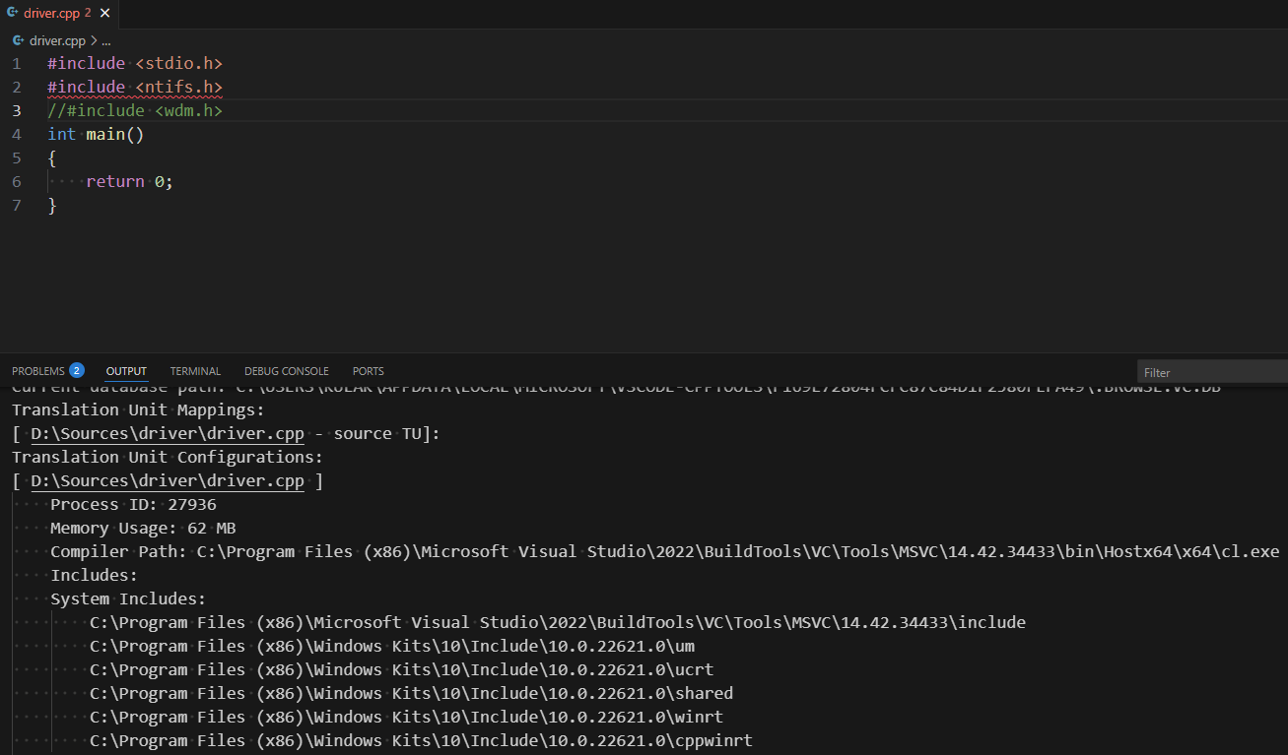Focus the output Filter input field
The width and height of the screenshot is (1288, 755).
1212,372
